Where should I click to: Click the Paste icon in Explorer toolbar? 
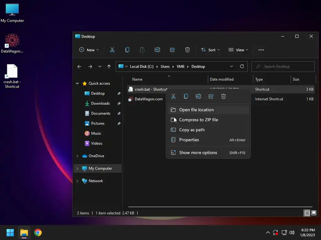tap(142, 50)
